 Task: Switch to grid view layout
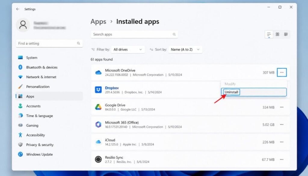(277, 34)
